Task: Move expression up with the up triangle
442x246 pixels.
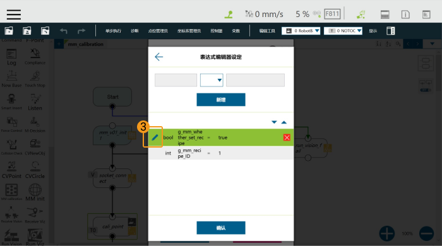Action: click(x=284, y=122)
